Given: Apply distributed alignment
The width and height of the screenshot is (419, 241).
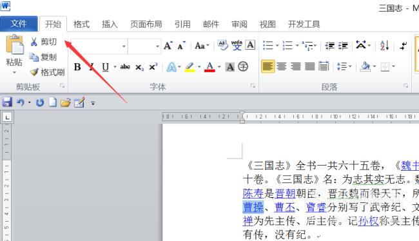Looking at the screenshot, I should [324, 66].
